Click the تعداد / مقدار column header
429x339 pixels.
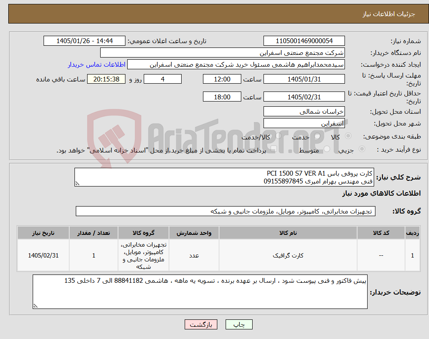[x=93, y=233]
